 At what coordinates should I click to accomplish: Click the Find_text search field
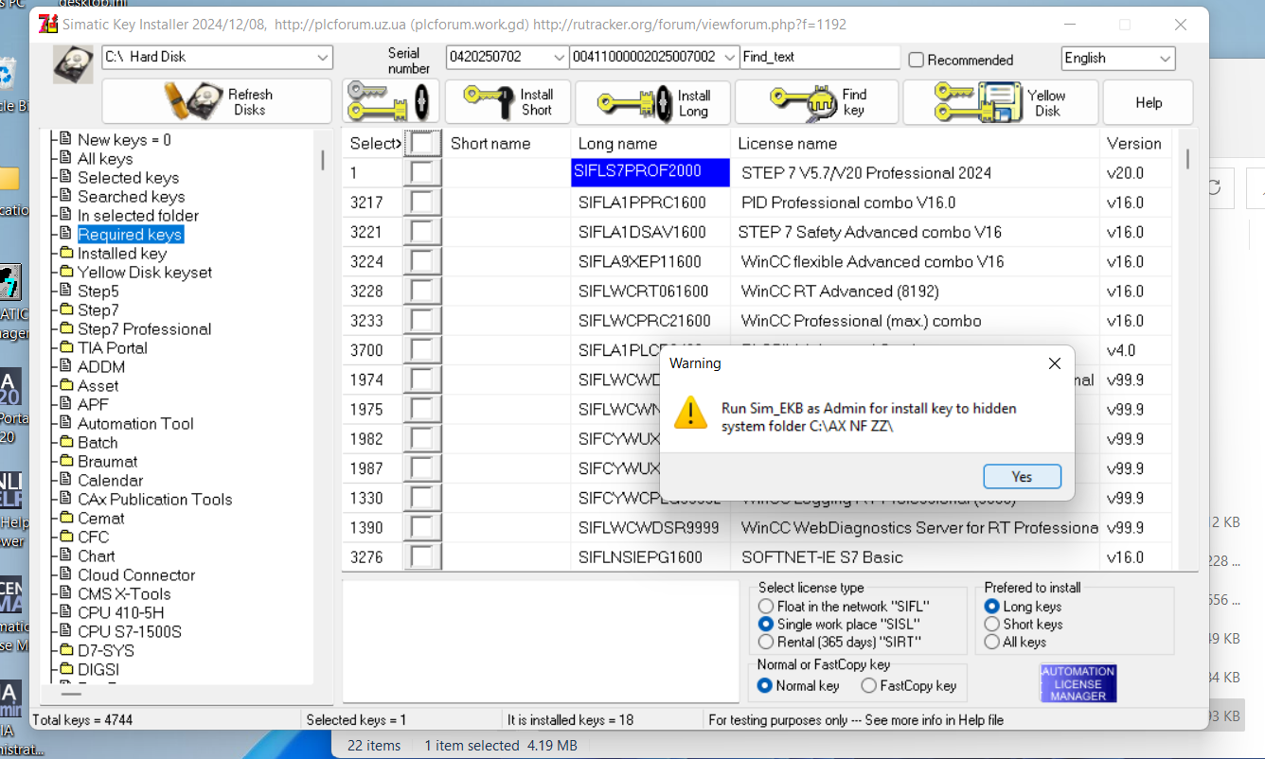click(820, 58)
